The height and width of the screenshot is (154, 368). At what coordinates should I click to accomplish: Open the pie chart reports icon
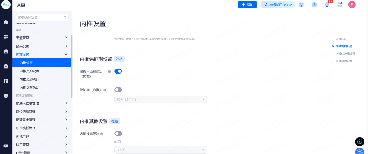6,96
